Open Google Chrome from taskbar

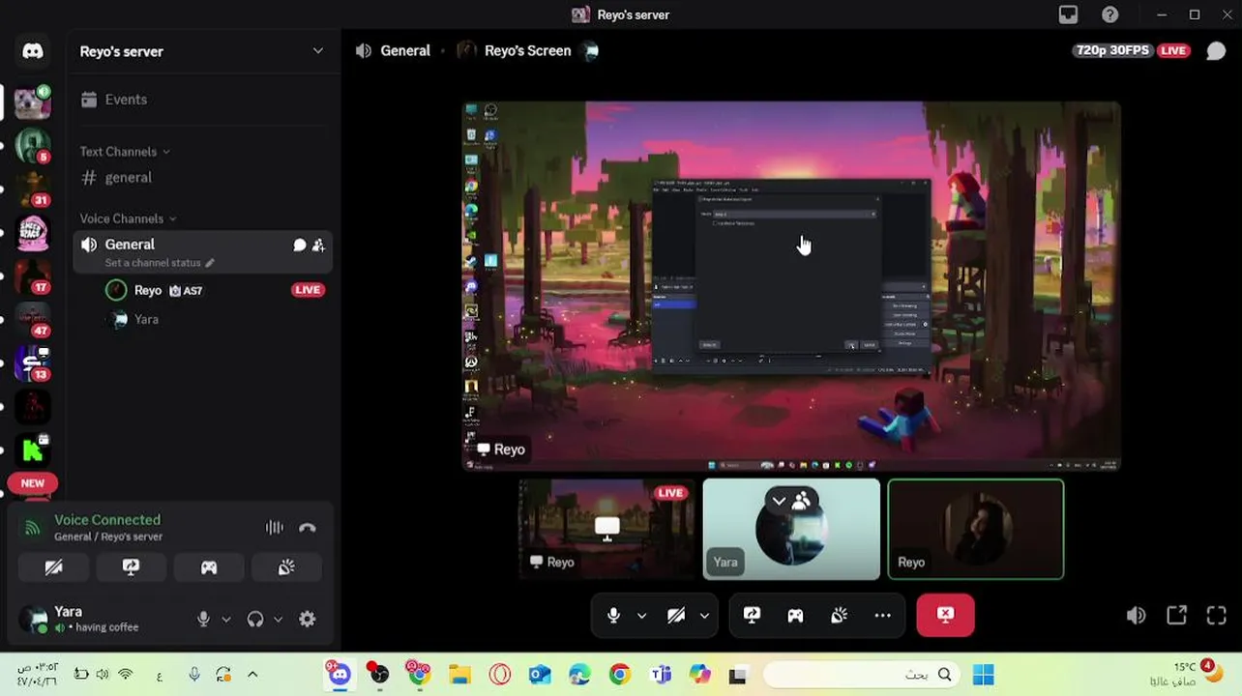tap(620, 675)
